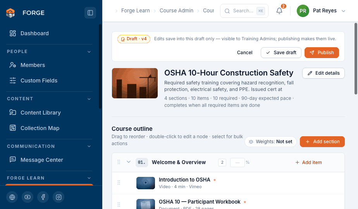Select the Welcome & Overview section title
358x209 pixels.
tap(179, 162)
